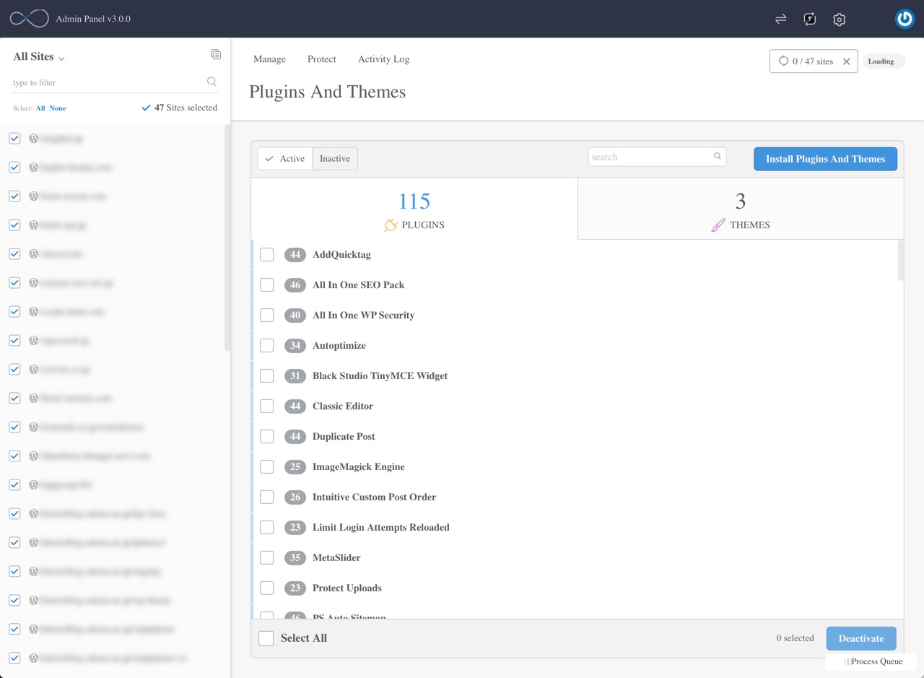The height and width of the screenshot is (678, 924).
Task: Click the Deactivate button
Action: (861, 638)
